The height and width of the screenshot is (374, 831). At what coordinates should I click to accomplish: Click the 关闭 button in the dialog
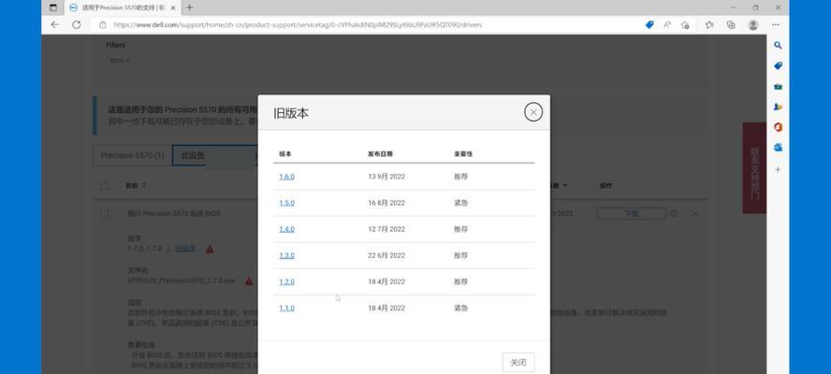pyautogui.click(x=518, y=363)
